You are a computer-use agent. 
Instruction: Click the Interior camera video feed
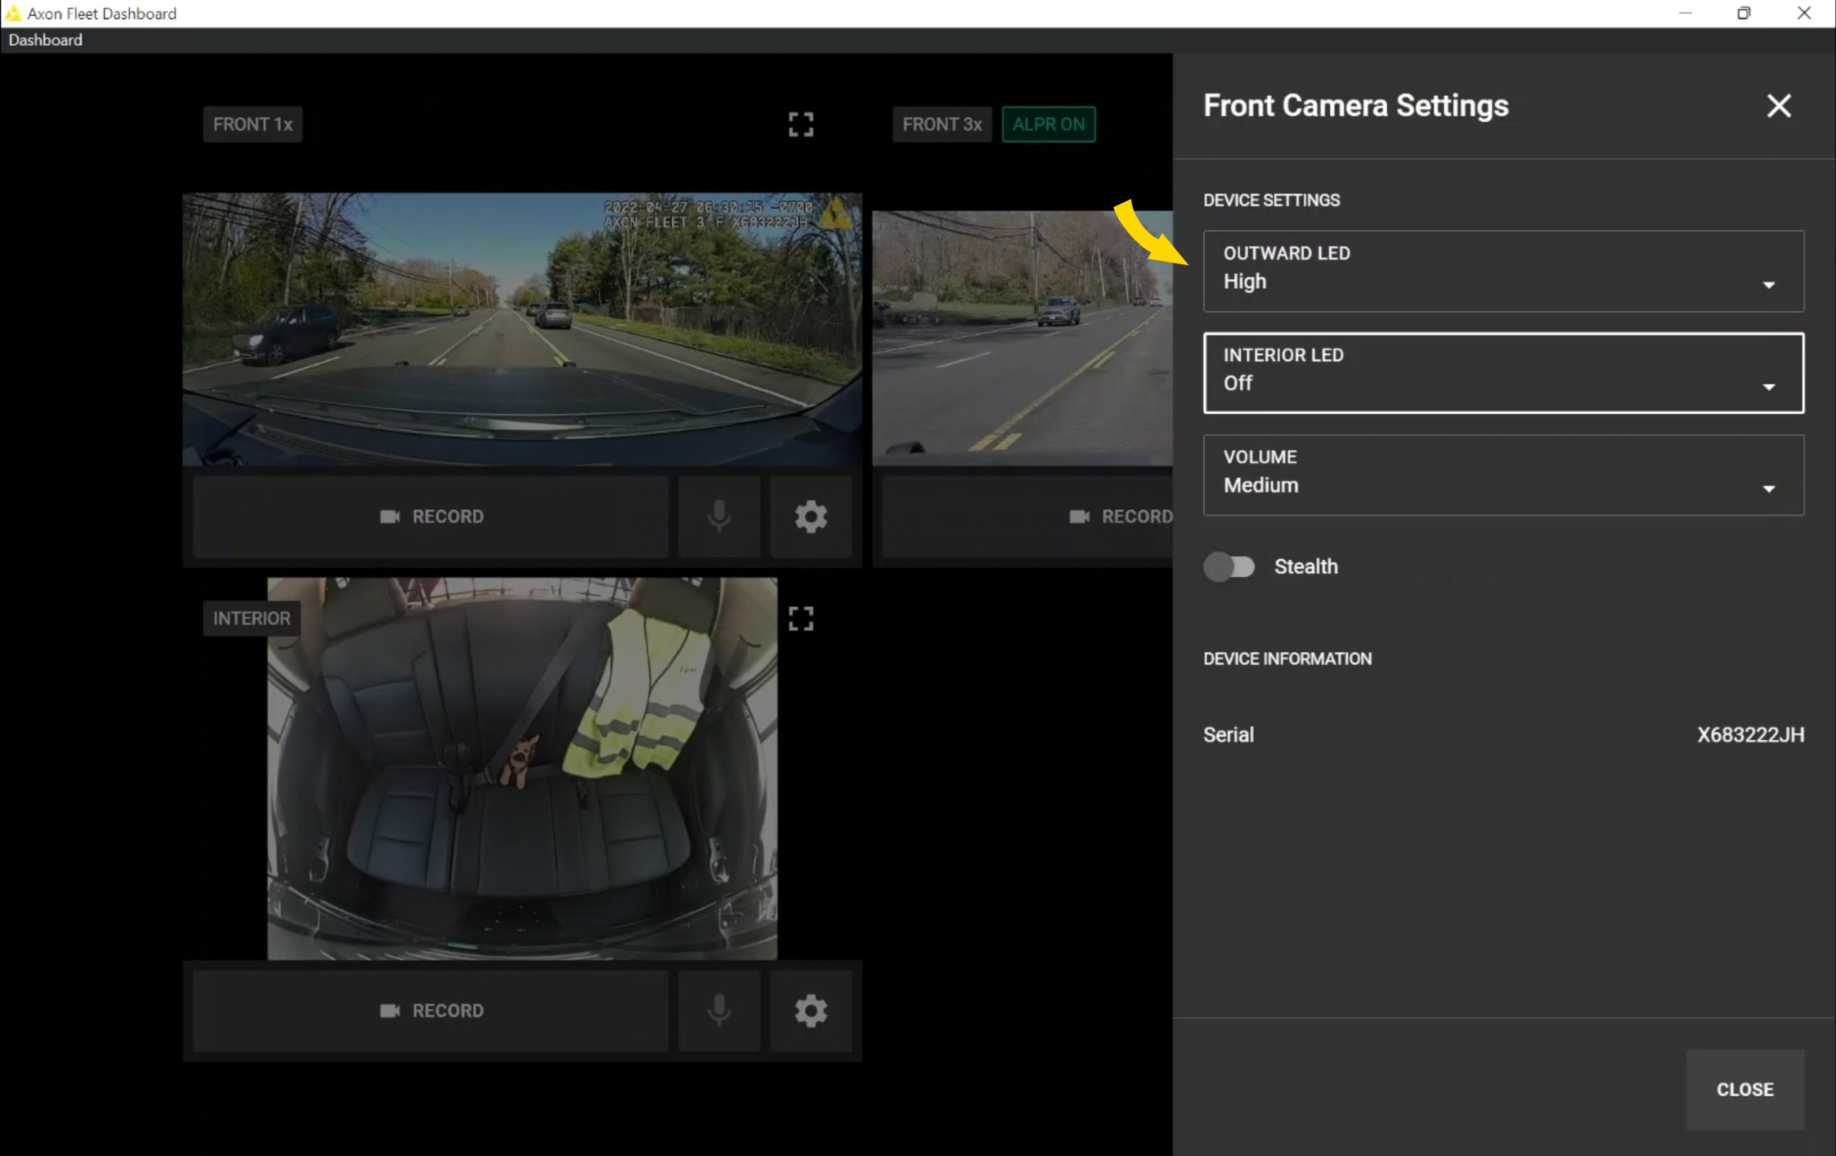tap(523, 768)
